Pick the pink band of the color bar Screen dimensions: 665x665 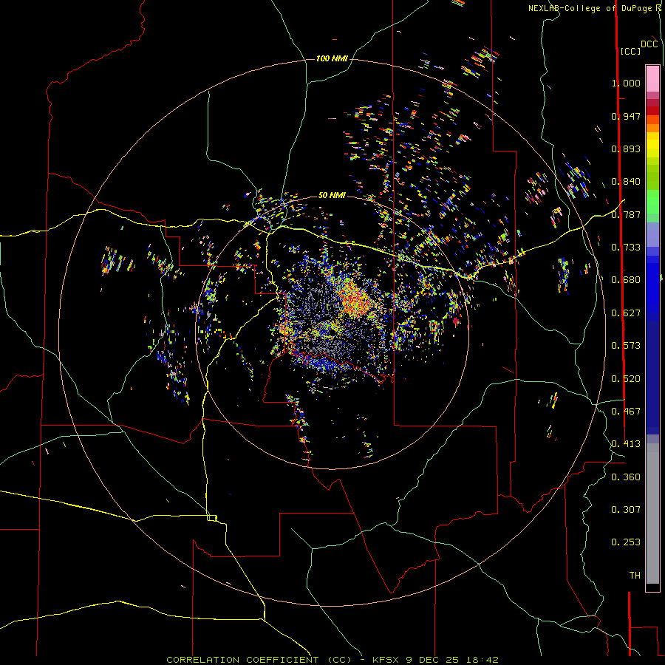click(x=652, y=78)
